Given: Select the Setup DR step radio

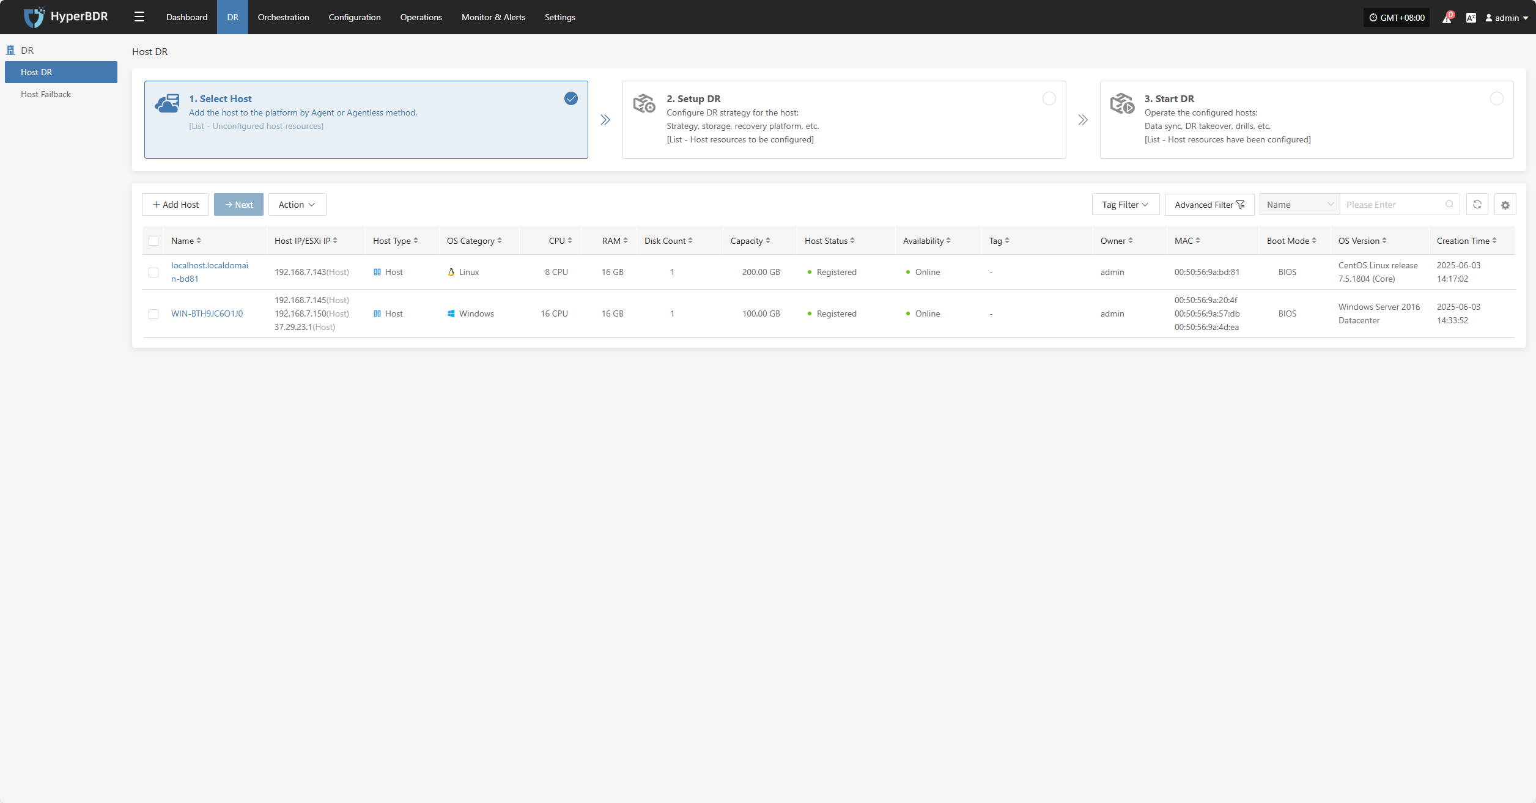Looking at the screenshot, I should pos(1049,98).
